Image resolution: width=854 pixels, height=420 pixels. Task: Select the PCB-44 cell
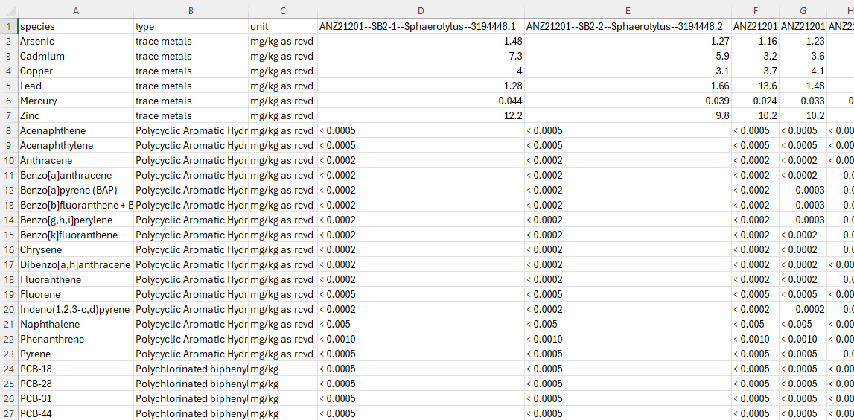coord(76,413)
